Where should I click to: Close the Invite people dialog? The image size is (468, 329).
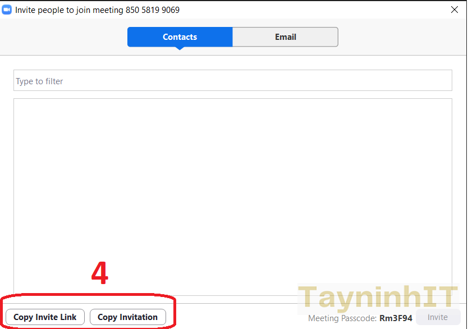point(455,10)
